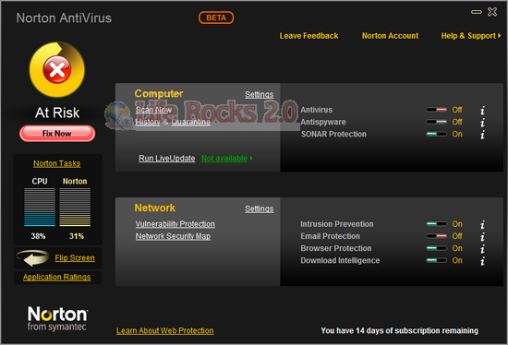Open the Quarantine link
Image resolution: width=508 pixels, height=345 pixels.
point(191,122)
